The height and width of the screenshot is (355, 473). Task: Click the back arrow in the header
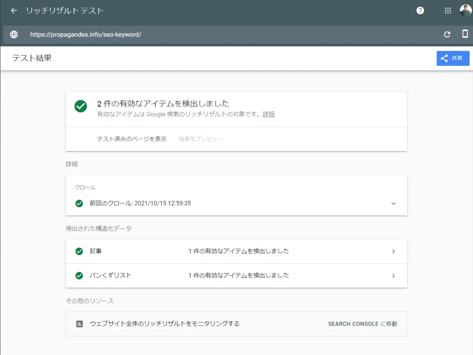click(13, 10)
